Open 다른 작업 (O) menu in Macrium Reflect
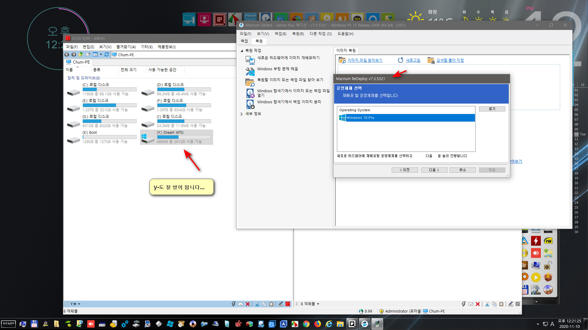Image resolution: width=588 pixels, height=330 pixels. [x=321, y=34]
